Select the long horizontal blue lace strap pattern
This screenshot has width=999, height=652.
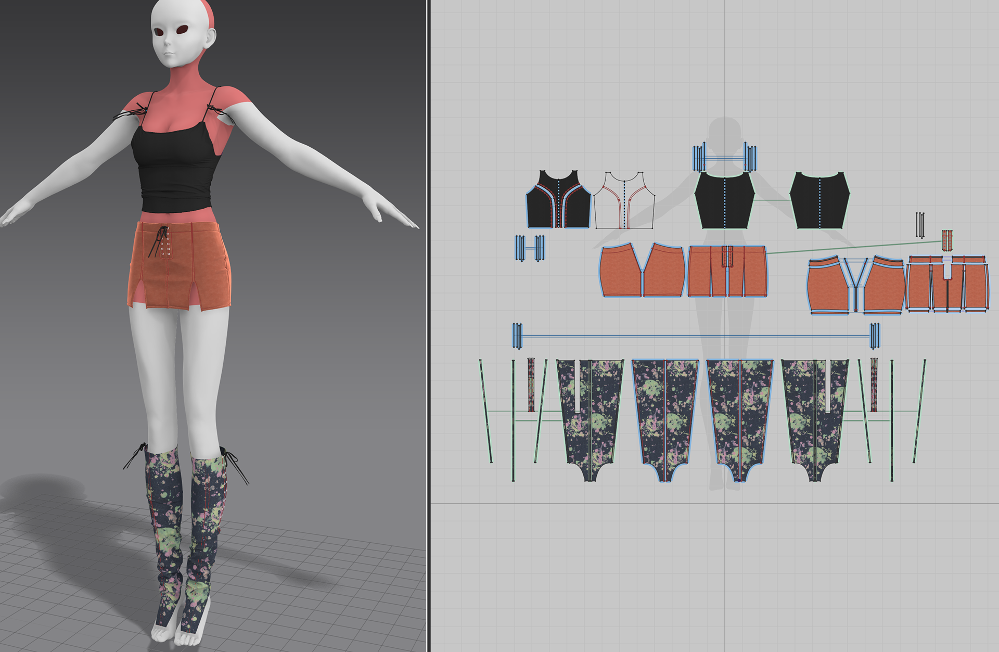pyautogui.click(x=696, y=336)
